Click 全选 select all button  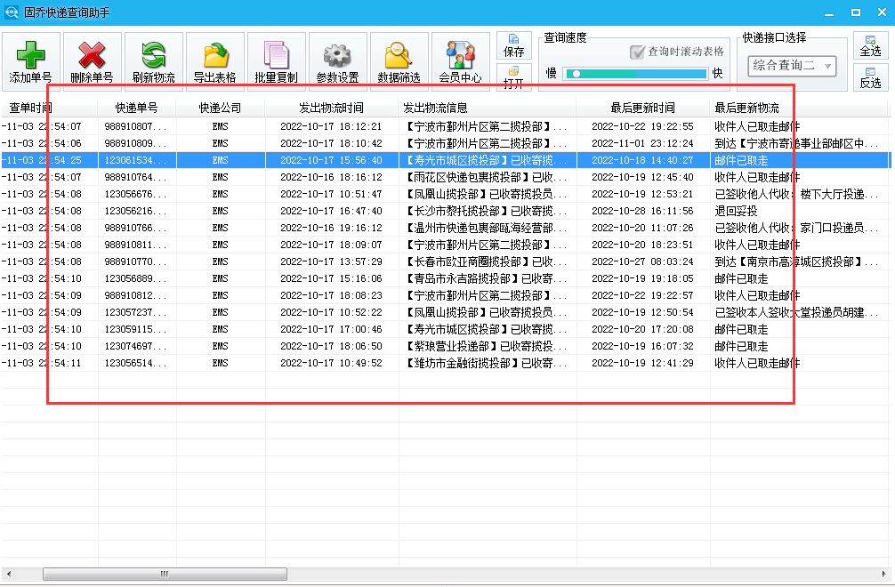pyautogui.click(x=870, y=45)
